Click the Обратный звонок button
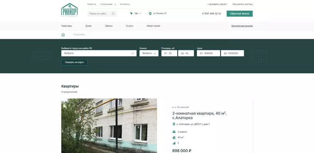The height and width of the screenshot is (153, 314). coord(240,13)
